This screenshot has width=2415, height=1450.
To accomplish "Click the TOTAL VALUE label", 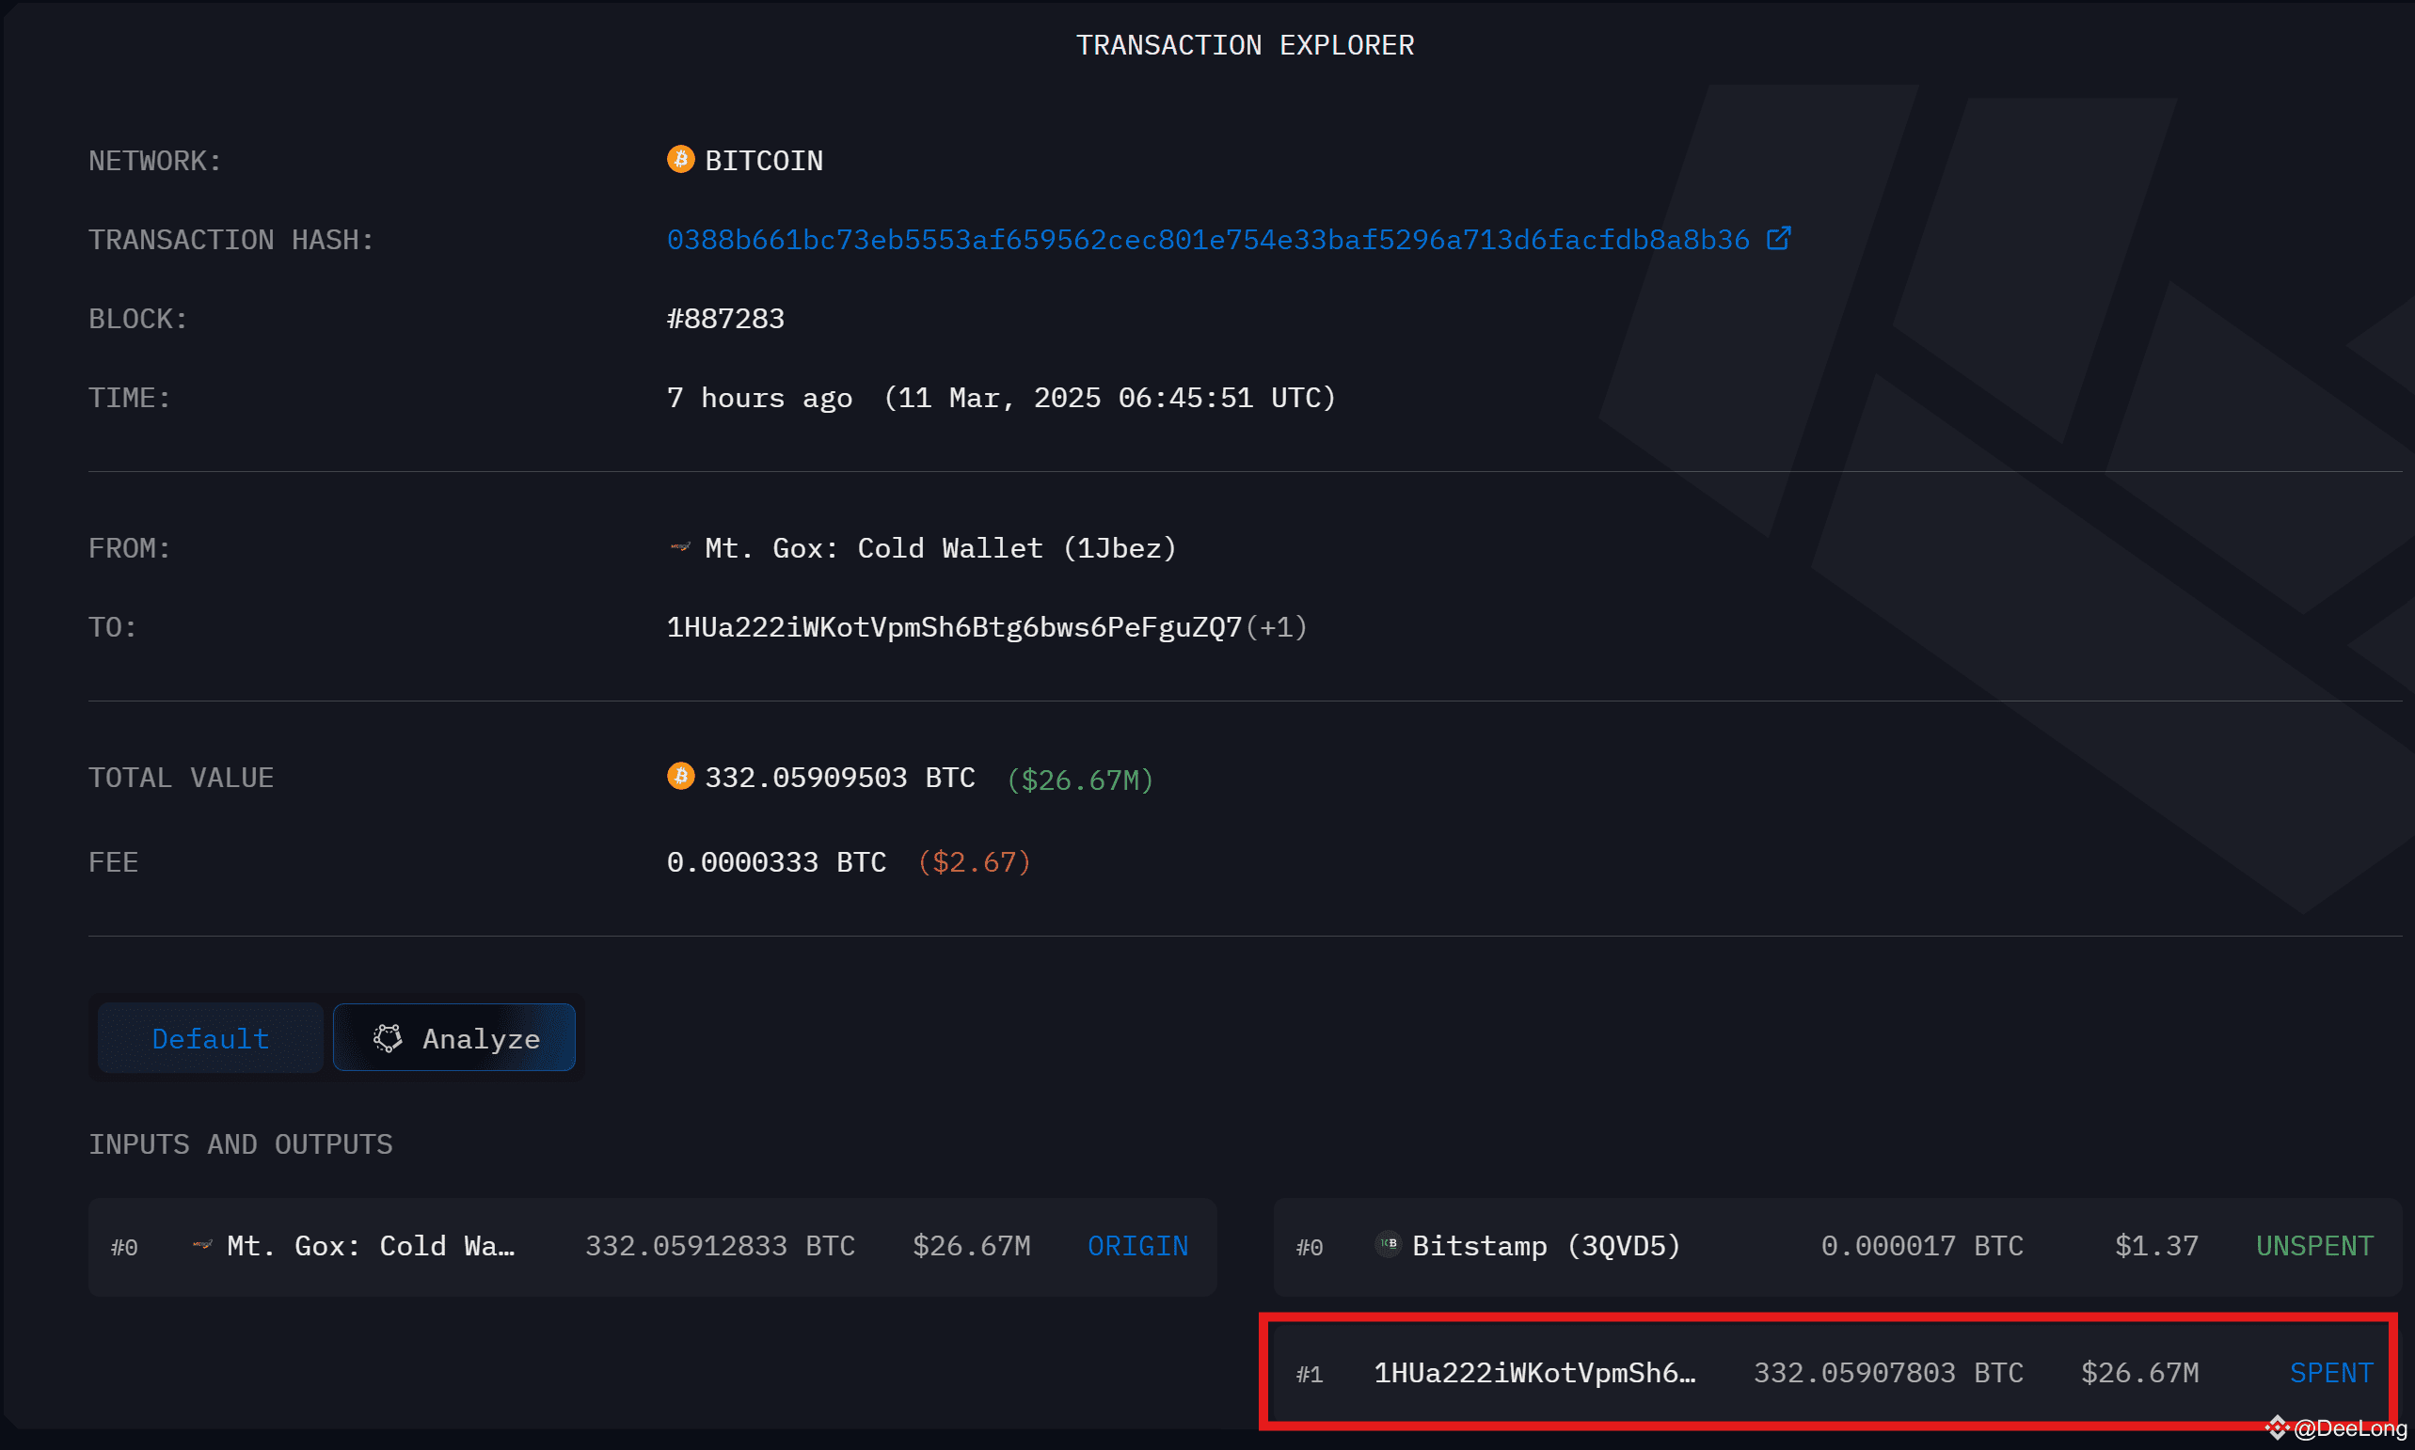I will [x=181, y=778].
